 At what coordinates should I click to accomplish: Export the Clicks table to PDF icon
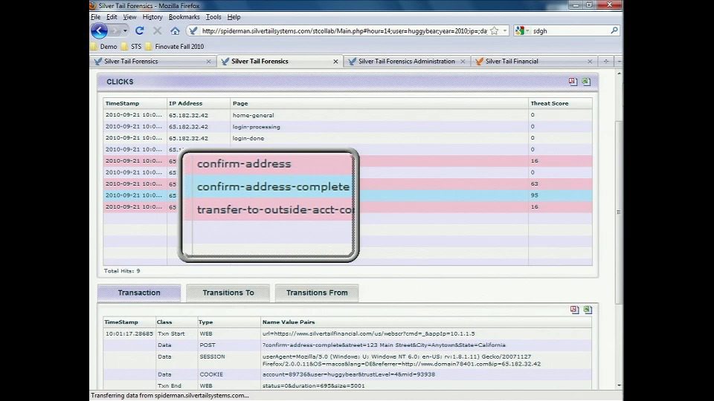click(x=573, y=82)
